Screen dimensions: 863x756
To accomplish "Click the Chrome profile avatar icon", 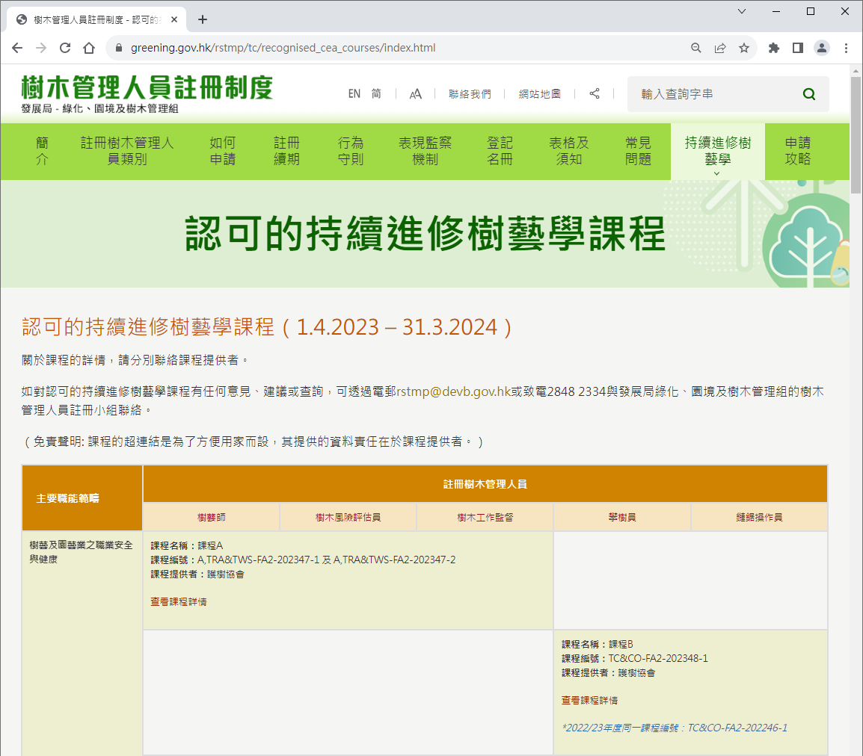I will coord(822,48).
